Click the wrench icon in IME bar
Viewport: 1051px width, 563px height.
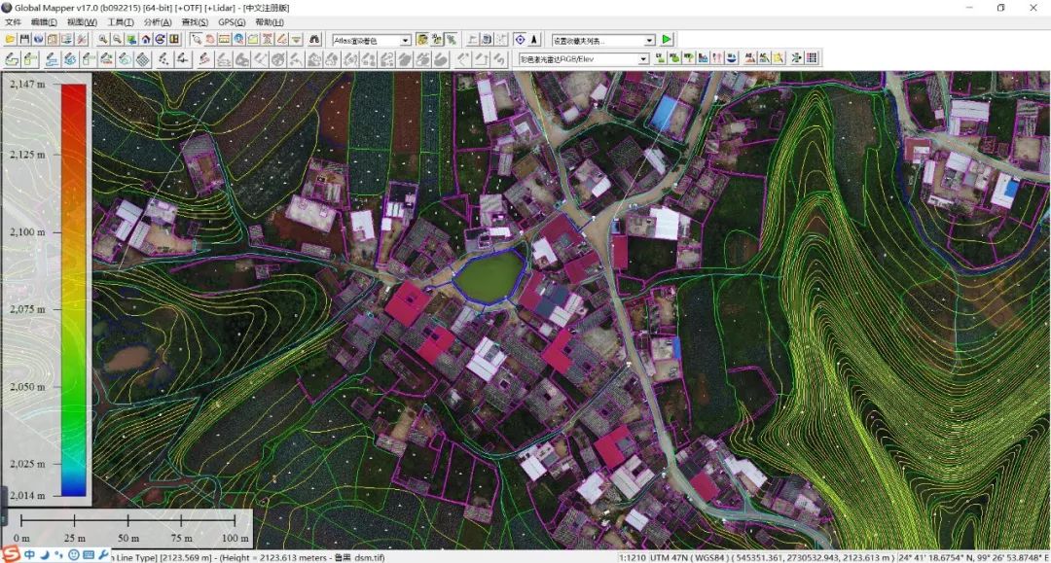(x=103, y=555)
